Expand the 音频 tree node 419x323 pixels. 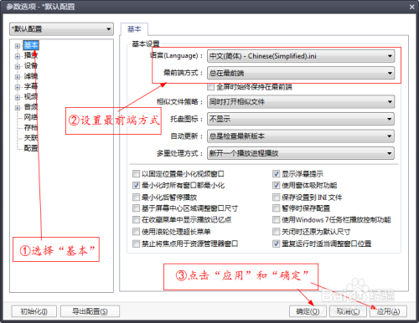tap(18, 108)
